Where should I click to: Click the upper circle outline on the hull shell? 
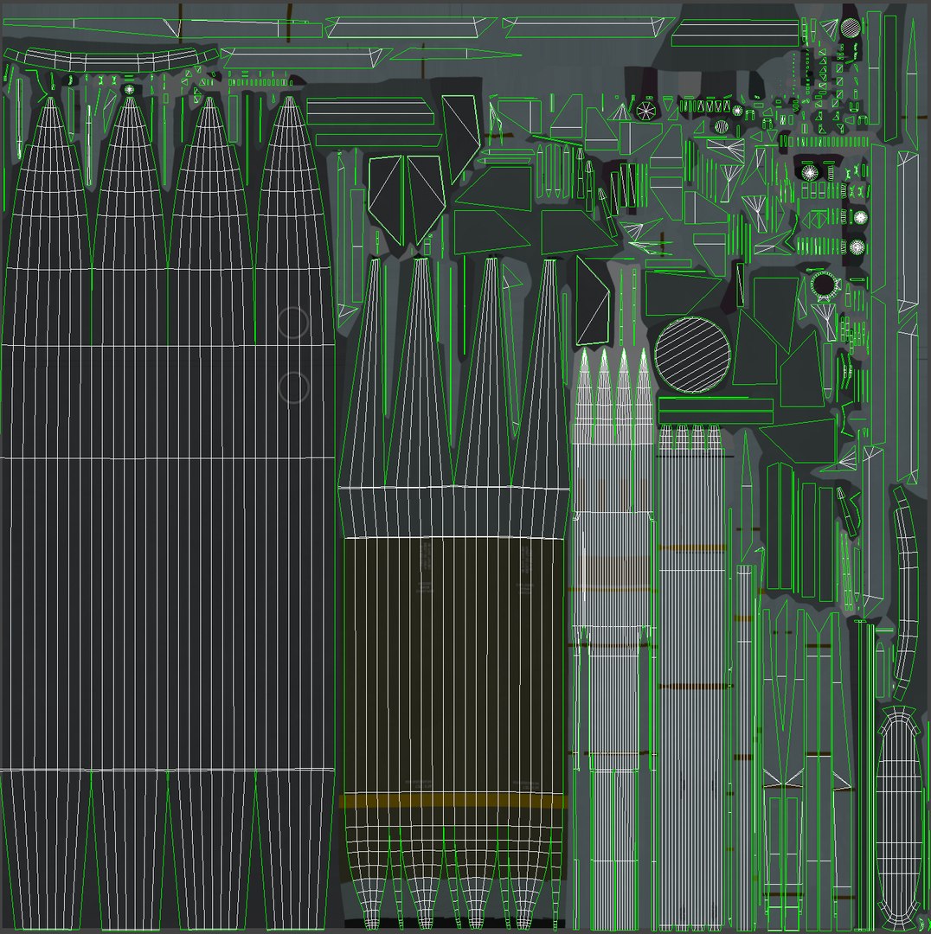pyautogui.click(x=293, y=323)
